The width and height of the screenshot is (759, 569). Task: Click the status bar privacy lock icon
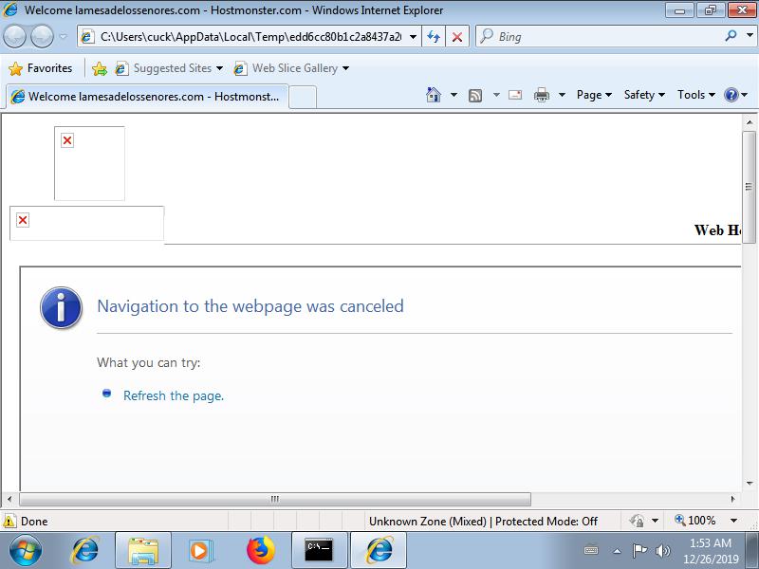point(637,521)
